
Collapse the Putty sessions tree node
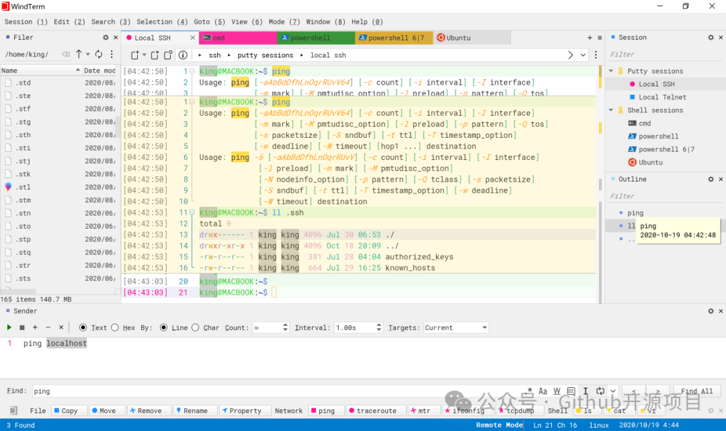(x=610, y=71)
